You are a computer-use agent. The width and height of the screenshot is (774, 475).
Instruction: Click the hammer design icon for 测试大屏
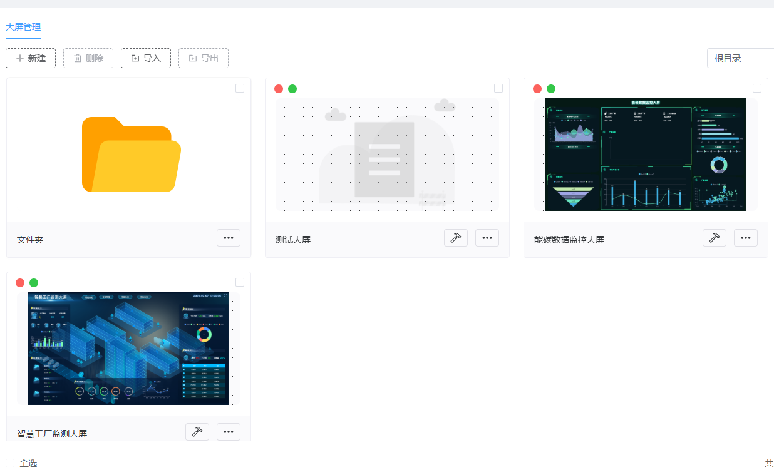(x=456, y=238)
